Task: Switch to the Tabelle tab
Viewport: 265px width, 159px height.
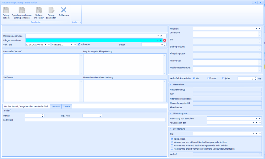Action: 67,106
